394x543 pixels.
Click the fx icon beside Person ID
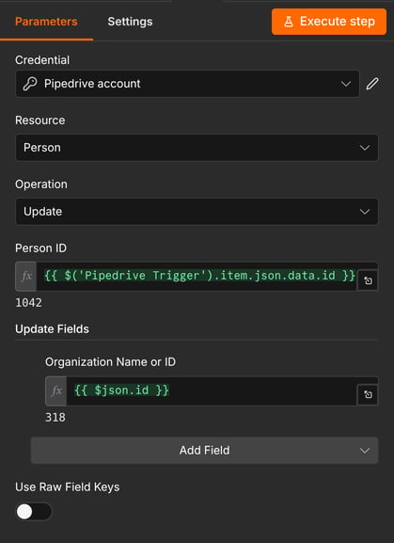[26, 277]
